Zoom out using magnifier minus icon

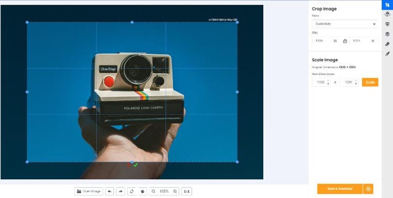[153, 191]
